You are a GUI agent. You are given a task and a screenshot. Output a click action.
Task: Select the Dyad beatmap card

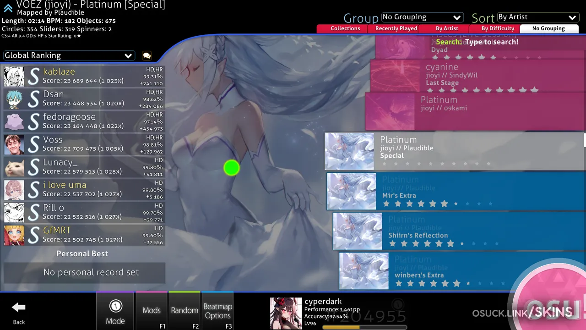[x=480, y=48]
